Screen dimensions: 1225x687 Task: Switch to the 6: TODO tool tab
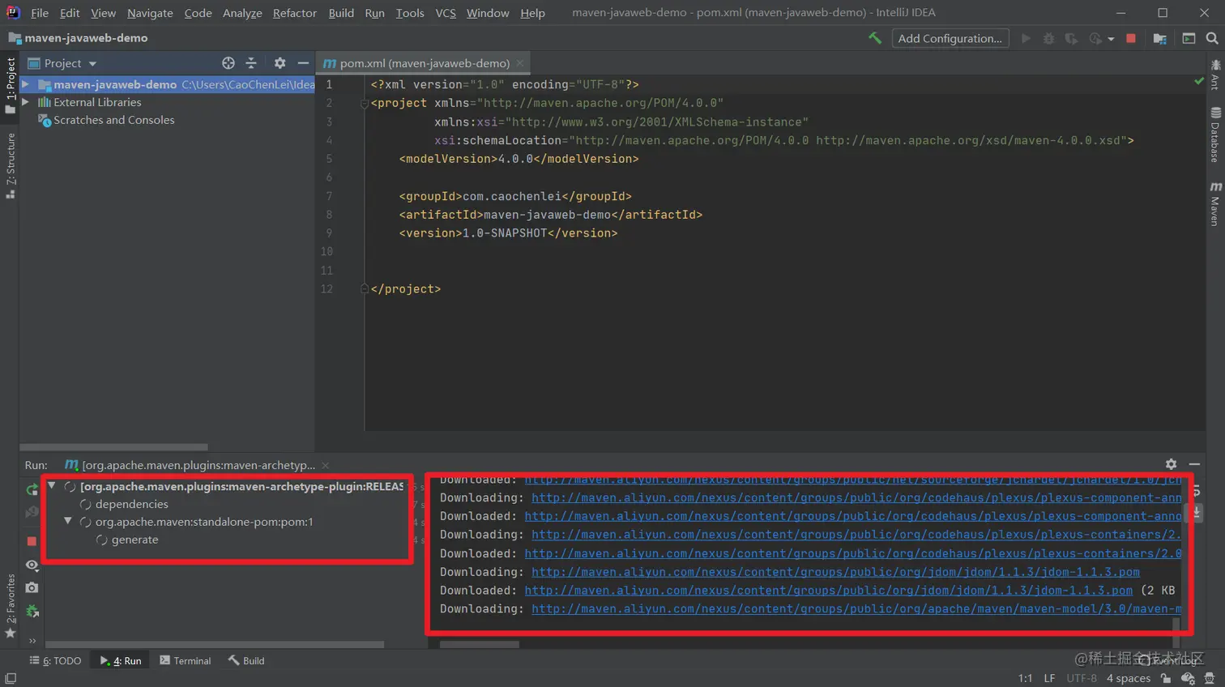click(55, 661)
